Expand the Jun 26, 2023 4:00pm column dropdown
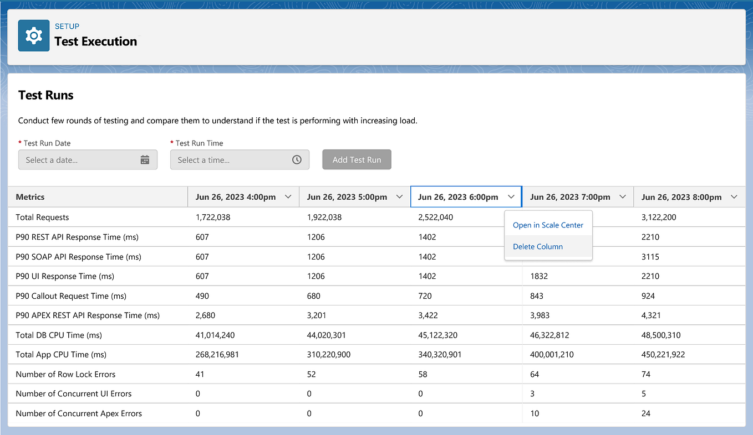Image resolution: width=753 pixels, height=435 pixels. (x=288, y=196)
